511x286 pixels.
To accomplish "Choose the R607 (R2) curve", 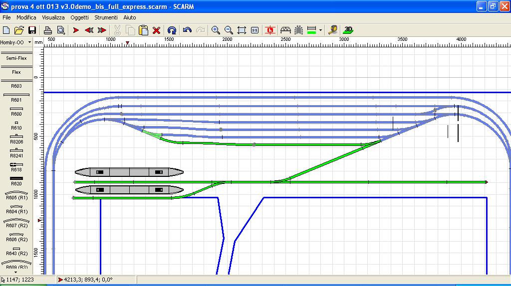I will pos(16,223).
